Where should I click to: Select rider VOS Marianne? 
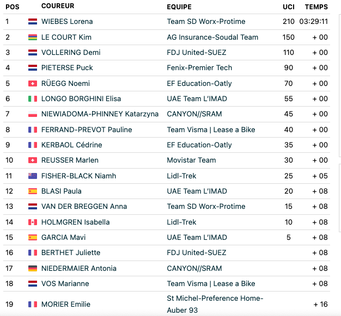tap(65, 284)
